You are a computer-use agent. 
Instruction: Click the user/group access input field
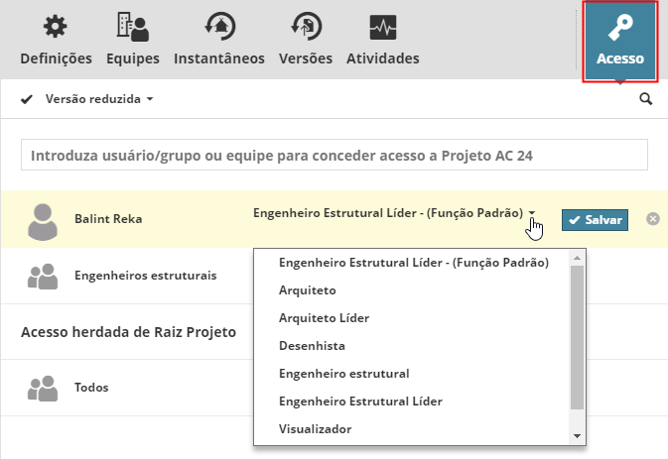[334, 156]
